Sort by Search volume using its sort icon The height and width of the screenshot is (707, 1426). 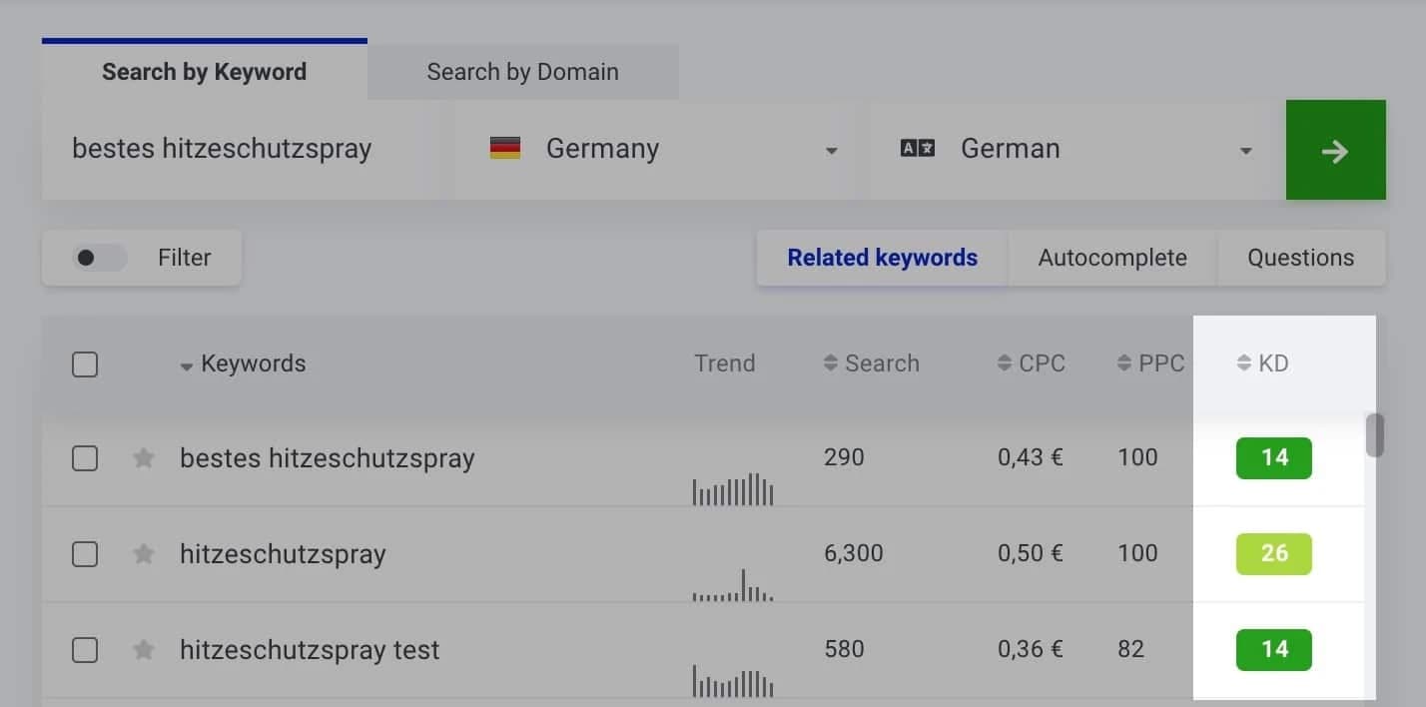[830, 362]
